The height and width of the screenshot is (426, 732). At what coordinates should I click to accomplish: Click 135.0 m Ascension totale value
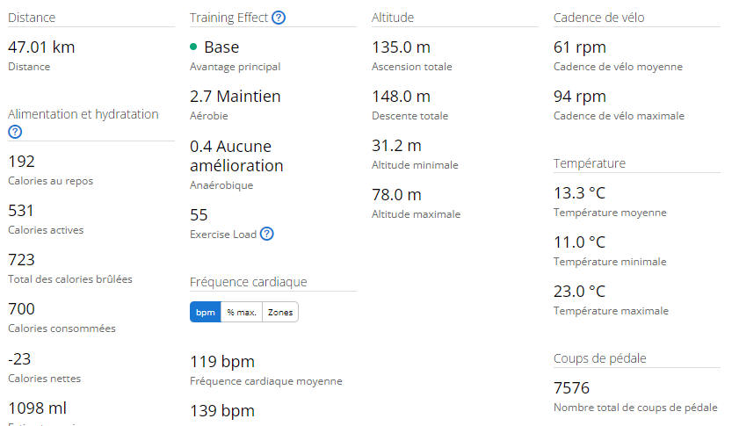pos(401,47)
